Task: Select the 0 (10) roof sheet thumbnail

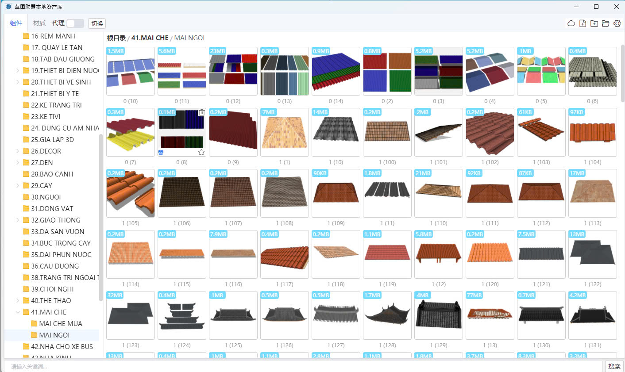Action: pos(131,71)
